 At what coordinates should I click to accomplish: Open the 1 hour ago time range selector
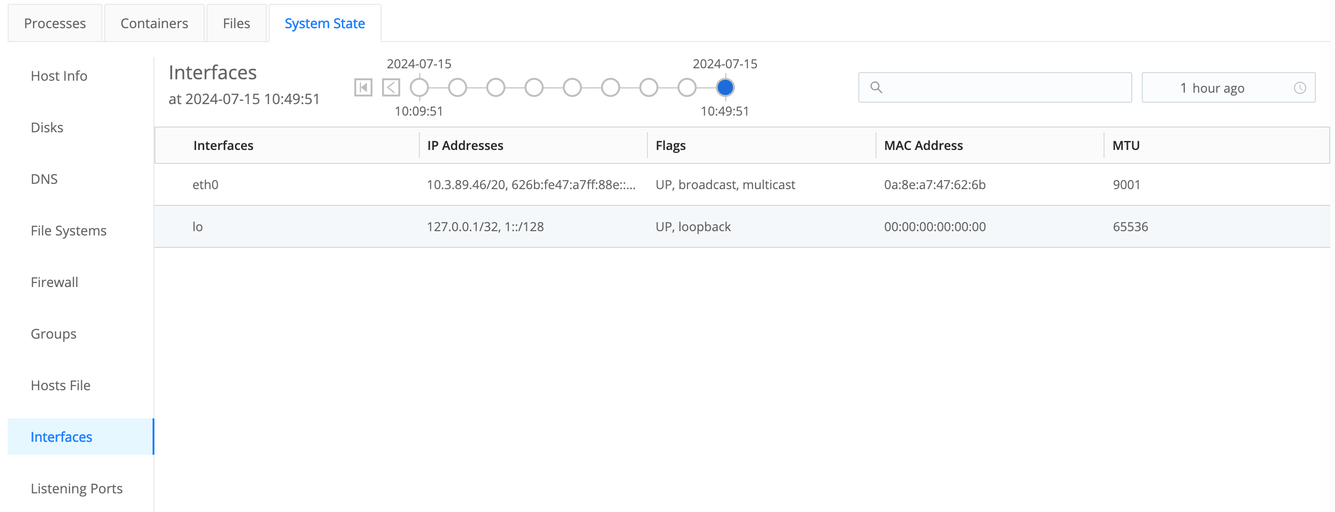(x=1212, y=87)
